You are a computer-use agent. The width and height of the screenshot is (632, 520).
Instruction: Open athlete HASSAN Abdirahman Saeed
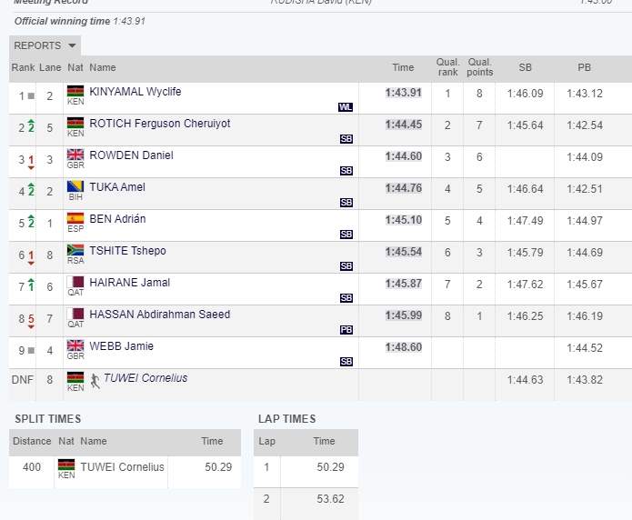click(x=159, y=315)
